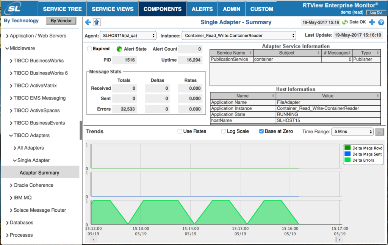Expand Application / Web Servers node
Image resolution: width=388 pixels, height=245 pixels.
(7, 36)
